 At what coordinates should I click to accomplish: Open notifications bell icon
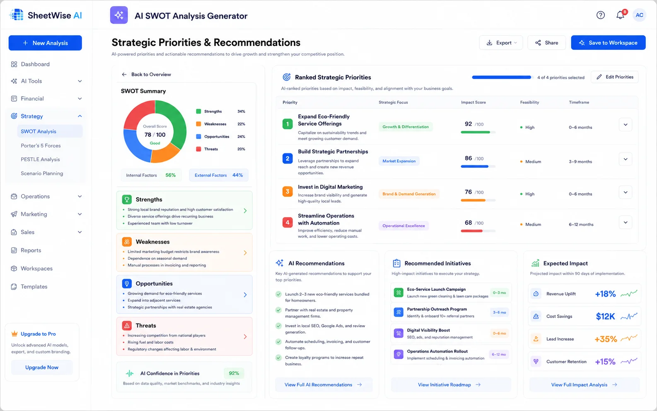tap(620, 15)
